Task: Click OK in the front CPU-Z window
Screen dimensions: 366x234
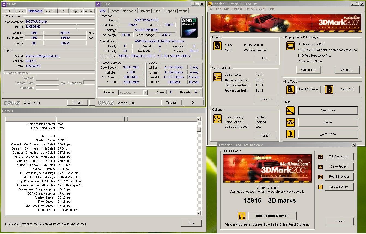Action: click(x=193, y=102)
